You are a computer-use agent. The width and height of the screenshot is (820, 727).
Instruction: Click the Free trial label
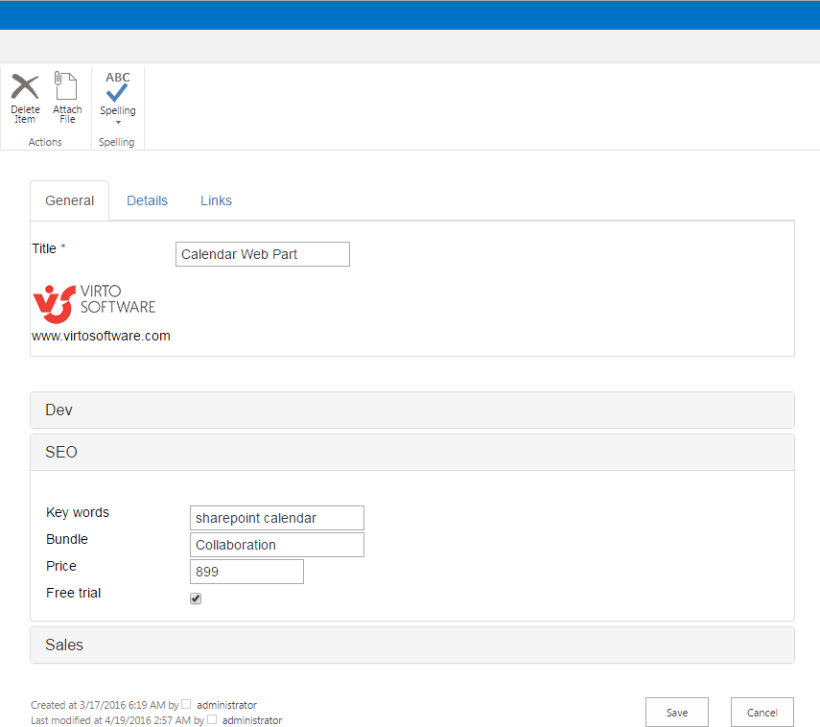pos(73,593)
